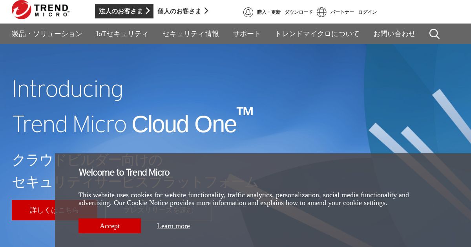Open ダウンロード link

coord(299,12)
